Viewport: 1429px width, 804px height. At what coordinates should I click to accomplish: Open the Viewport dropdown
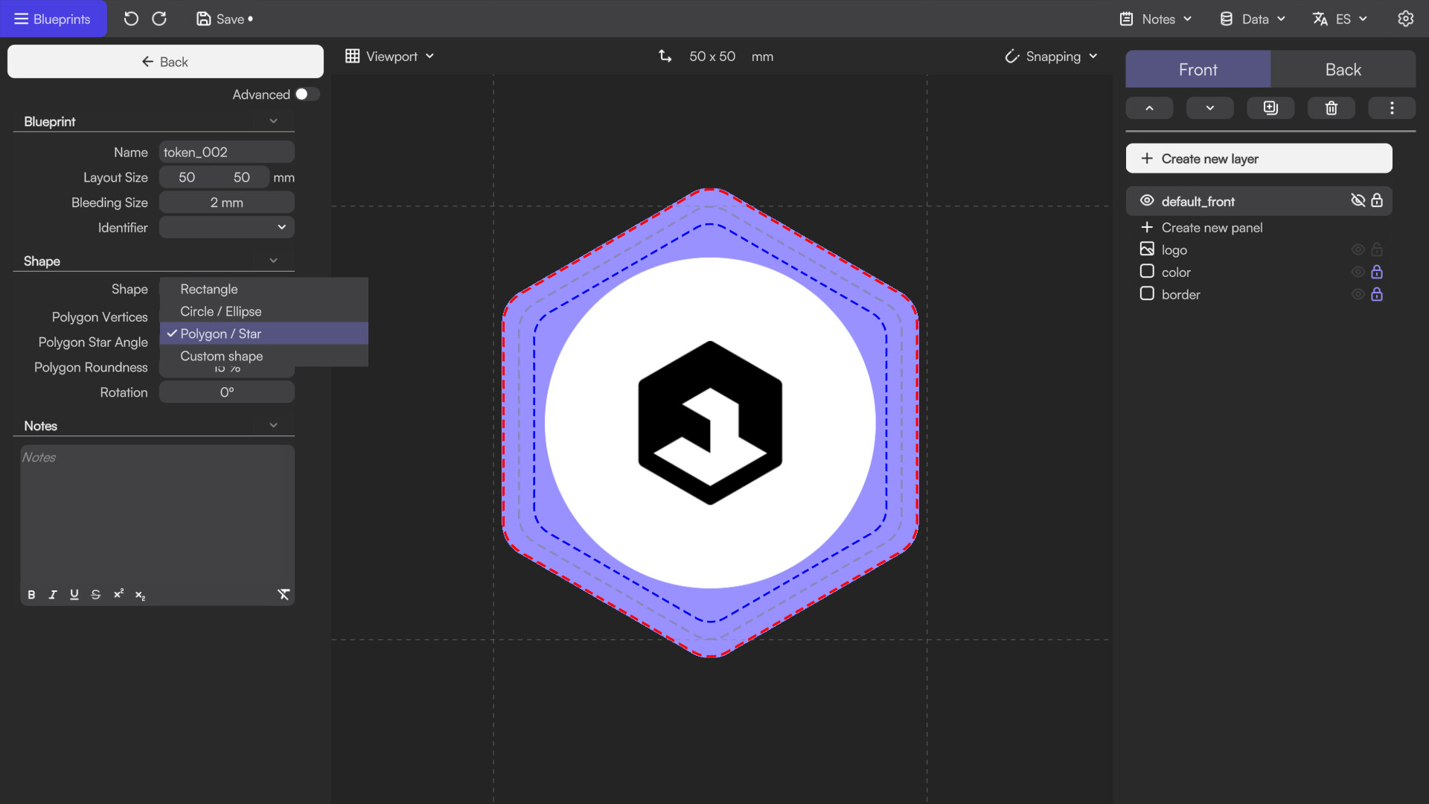pos(389,57)
